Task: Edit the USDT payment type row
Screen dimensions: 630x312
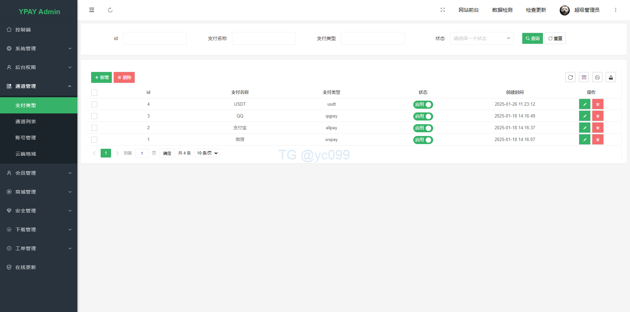Action: 585,104
